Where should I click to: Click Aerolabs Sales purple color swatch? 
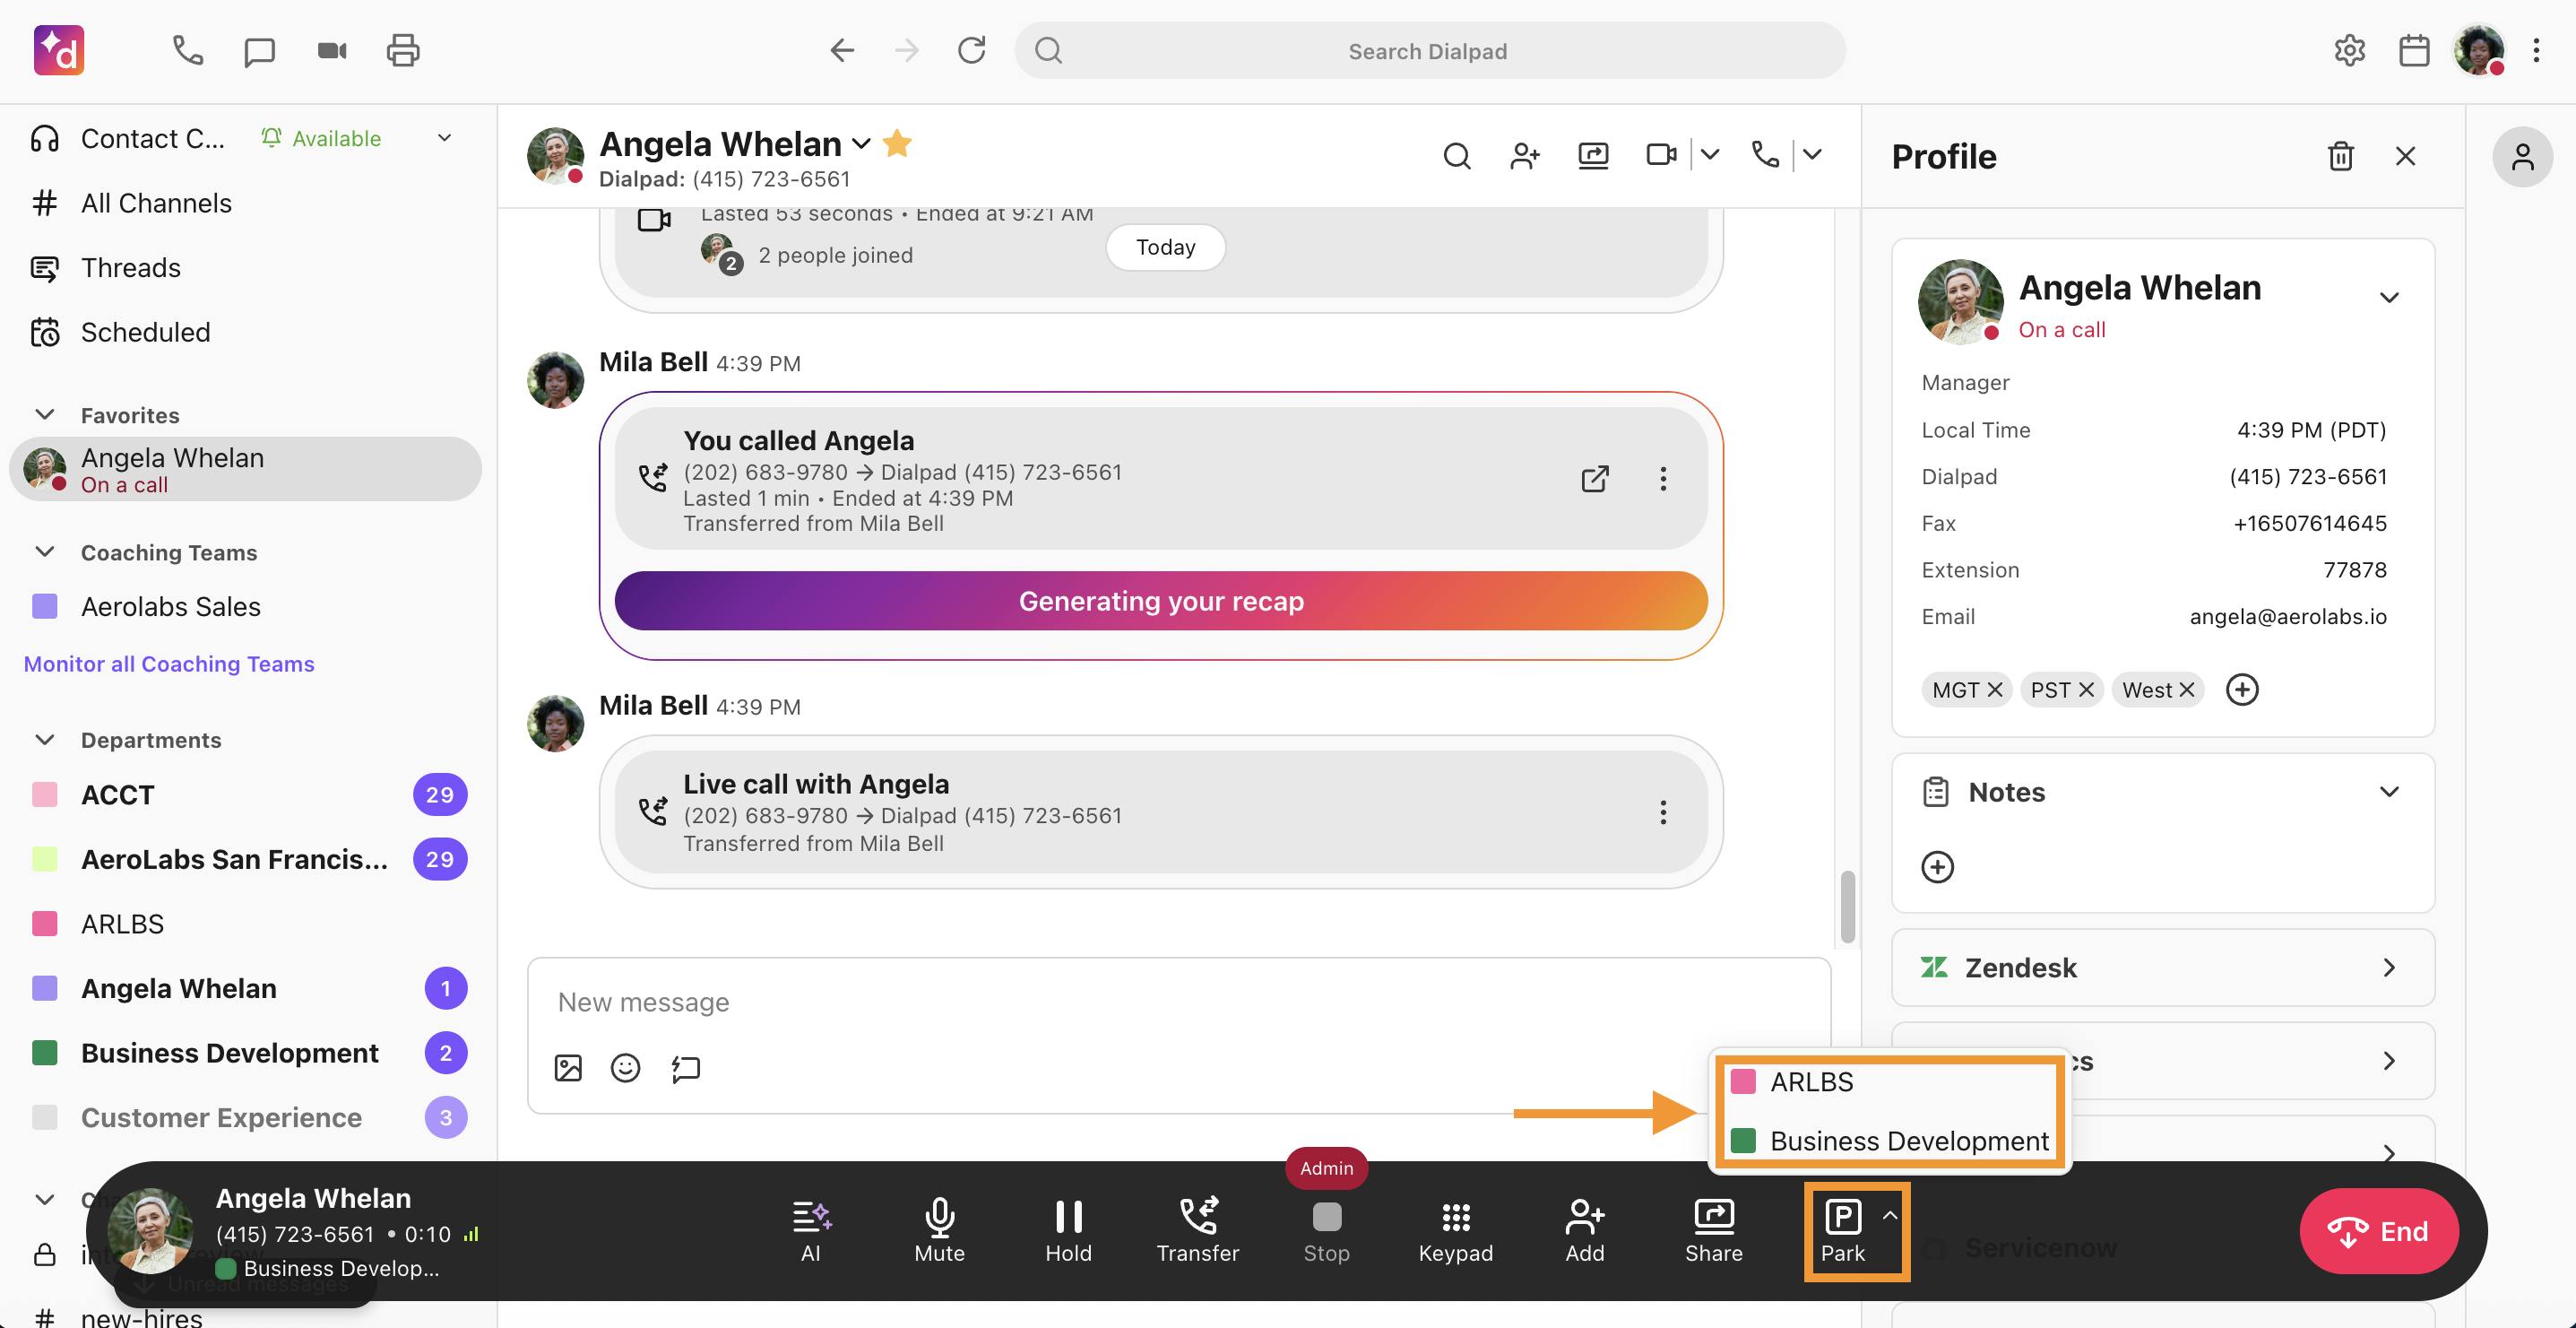tap(45, 606)
